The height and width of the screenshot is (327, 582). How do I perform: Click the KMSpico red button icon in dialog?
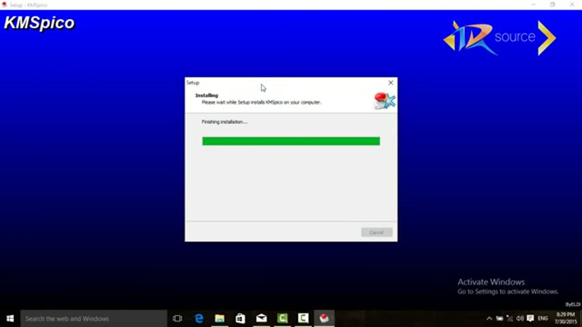point(384,101)
